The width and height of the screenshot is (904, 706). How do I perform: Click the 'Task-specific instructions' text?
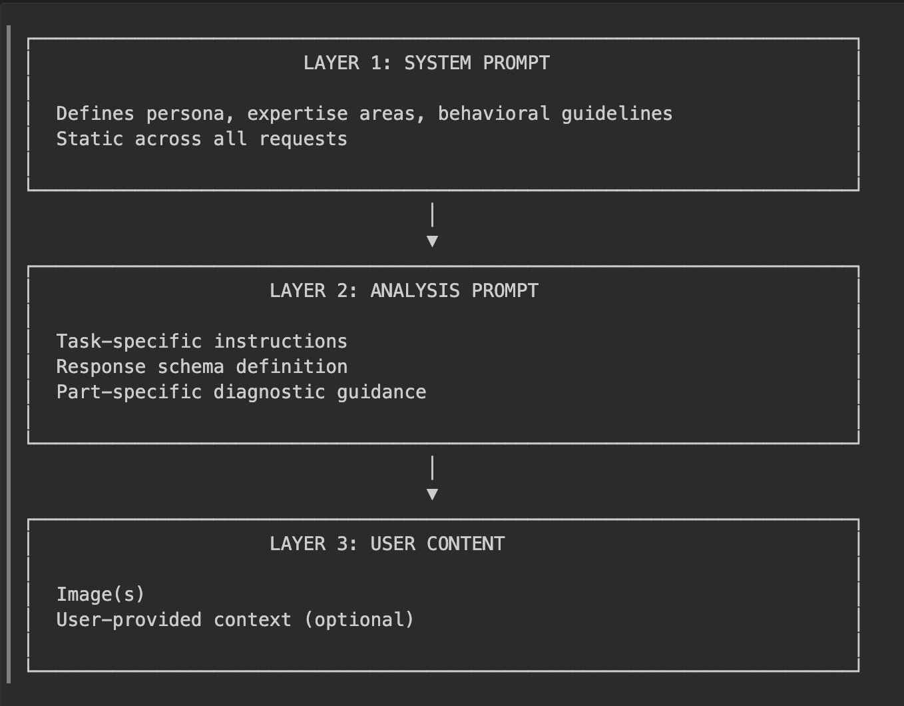point(202,342)
